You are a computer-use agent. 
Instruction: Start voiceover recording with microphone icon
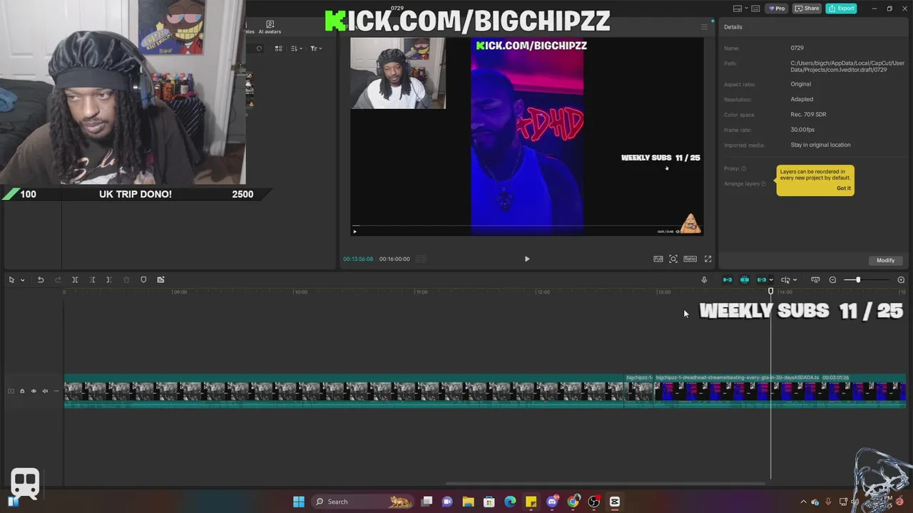pos(704,280)
